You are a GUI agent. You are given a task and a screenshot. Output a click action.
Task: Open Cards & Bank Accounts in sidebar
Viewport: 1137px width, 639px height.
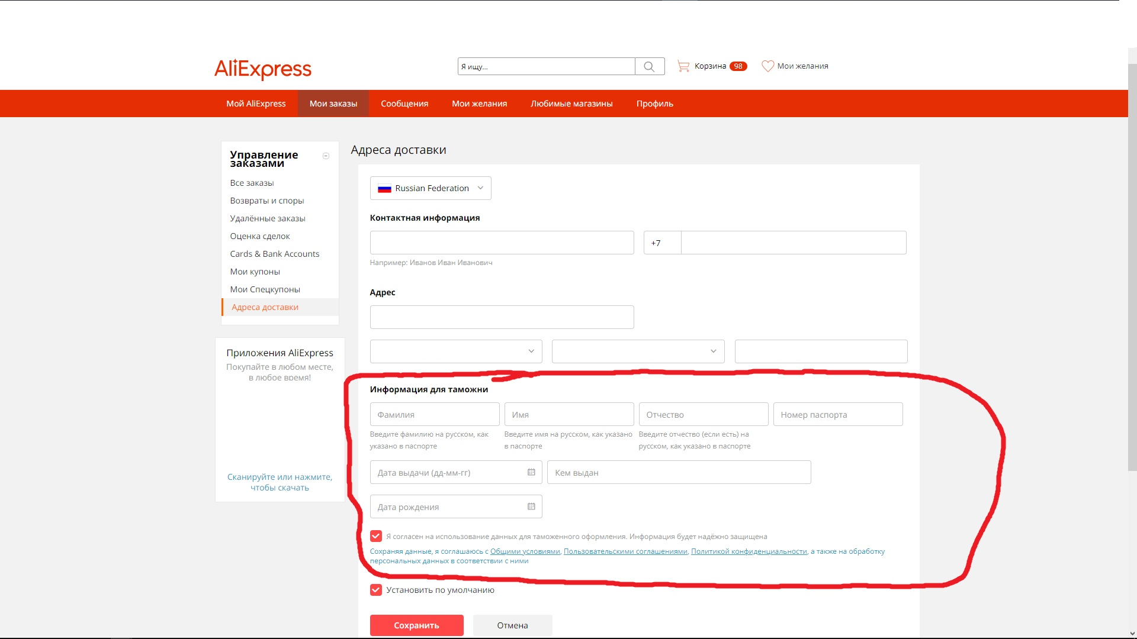[x=275, y=254]
